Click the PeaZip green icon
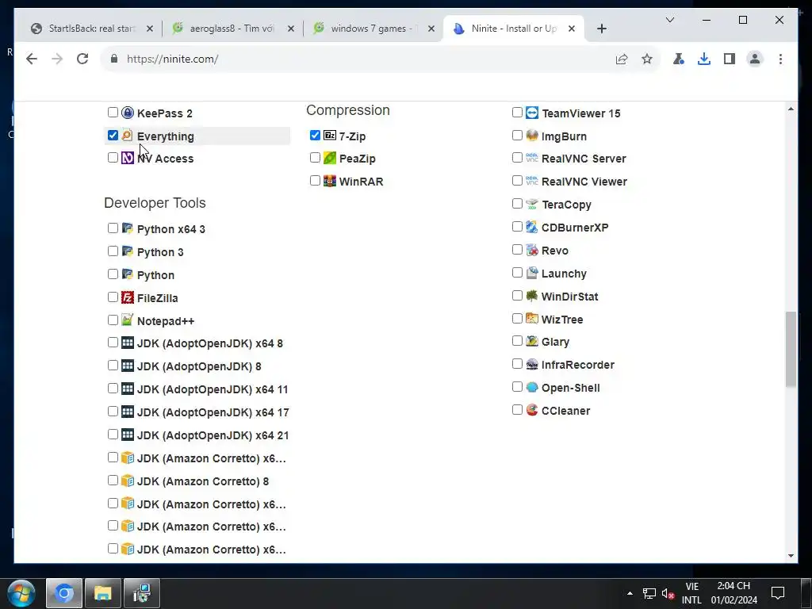This screenshot has width=812, height=609. 330,158
